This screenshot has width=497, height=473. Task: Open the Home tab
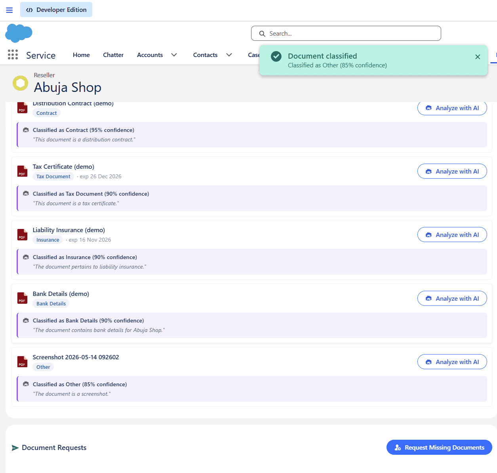(x=81, y=55)
